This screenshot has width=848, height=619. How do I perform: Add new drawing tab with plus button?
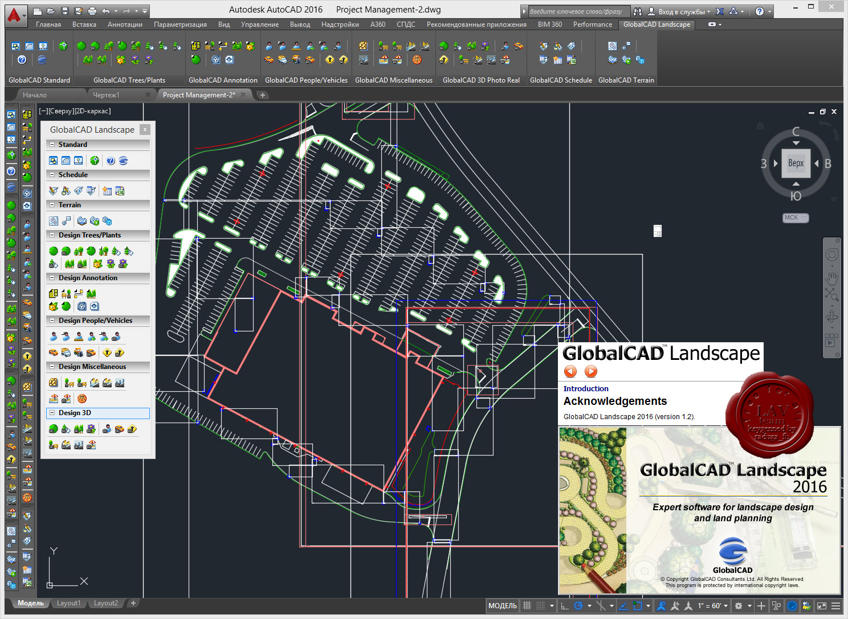click(263, 95)
